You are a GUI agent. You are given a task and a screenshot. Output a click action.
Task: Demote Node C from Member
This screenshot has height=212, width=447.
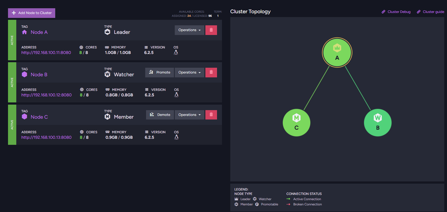coord(160,115)
